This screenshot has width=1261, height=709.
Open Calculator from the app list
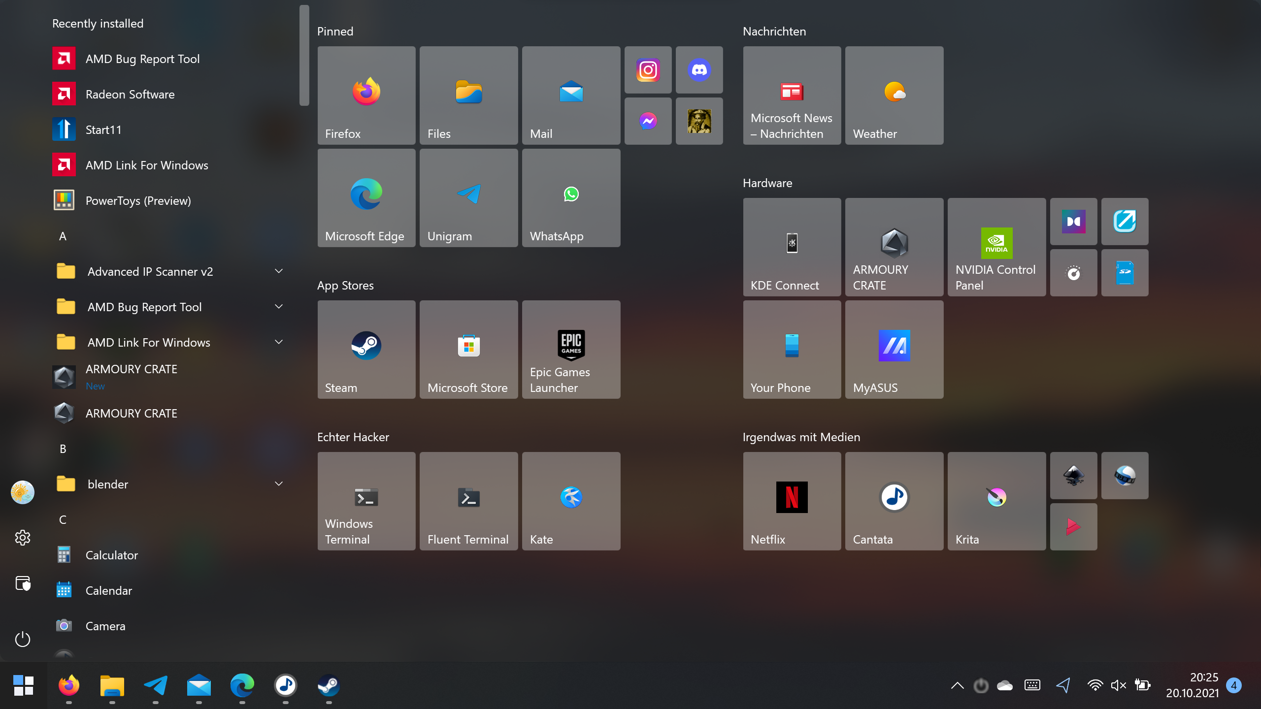coord(112,555)
